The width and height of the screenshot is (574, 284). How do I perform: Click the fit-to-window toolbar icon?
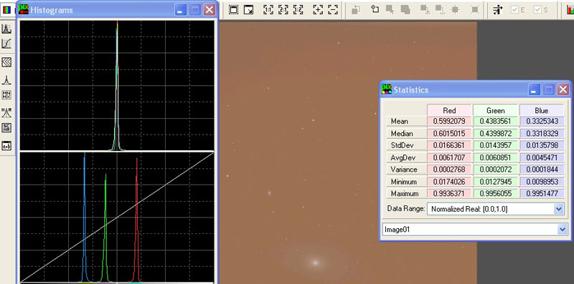coord(234,10)
